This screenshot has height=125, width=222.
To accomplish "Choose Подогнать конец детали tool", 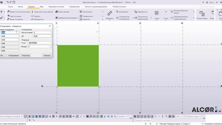I will pos(42,12).
